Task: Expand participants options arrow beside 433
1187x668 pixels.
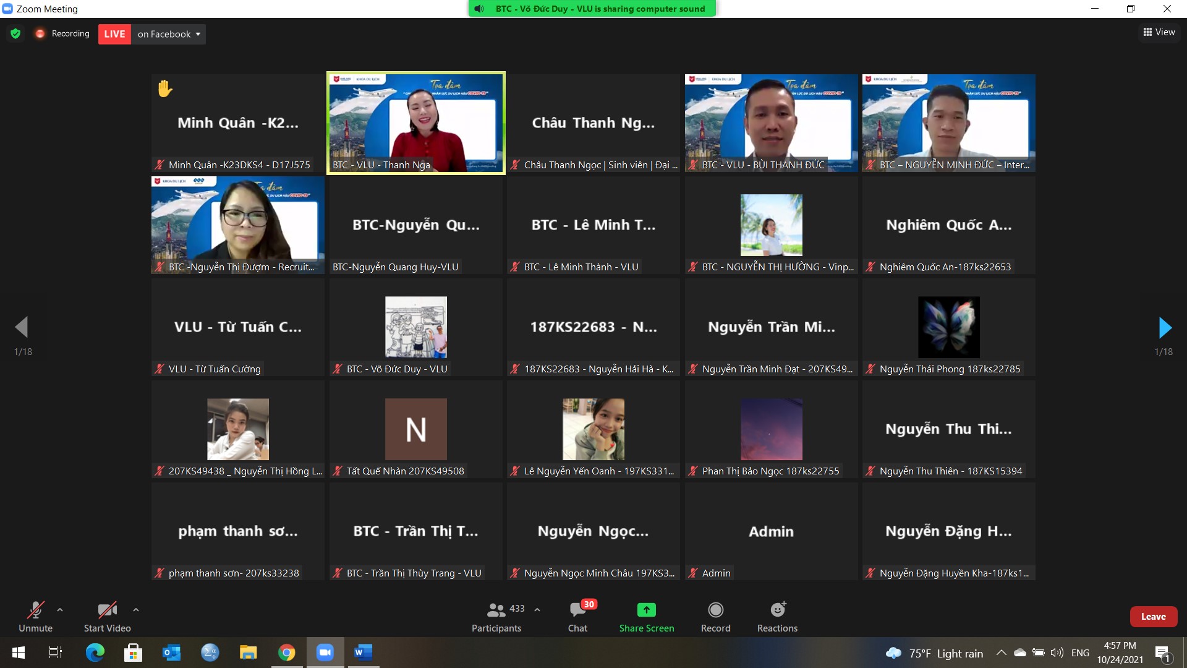Action: 537,610
